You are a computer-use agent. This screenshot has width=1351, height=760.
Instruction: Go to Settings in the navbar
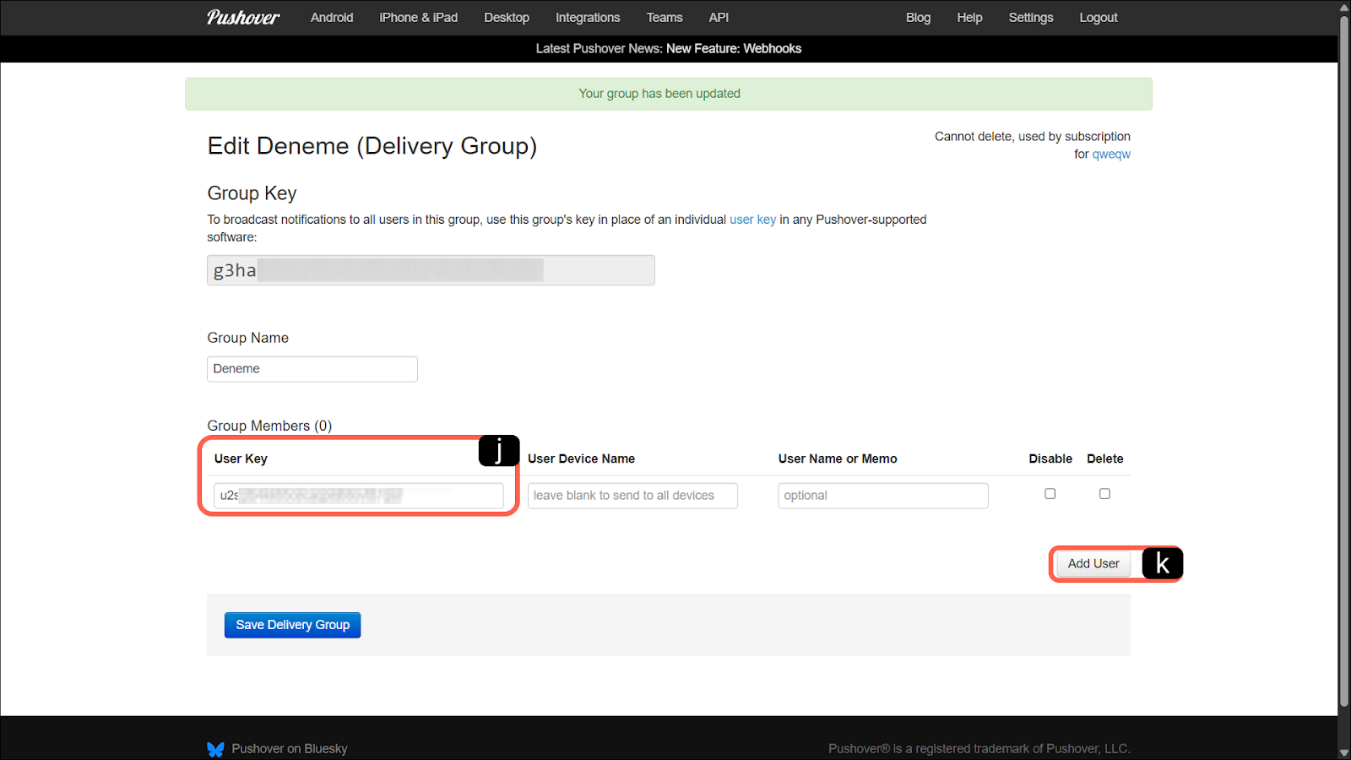tap(1030, 18)
